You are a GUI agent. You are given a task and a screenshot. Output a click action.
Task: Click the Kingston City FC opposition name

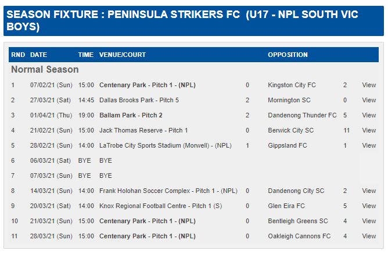click(292, 85)
